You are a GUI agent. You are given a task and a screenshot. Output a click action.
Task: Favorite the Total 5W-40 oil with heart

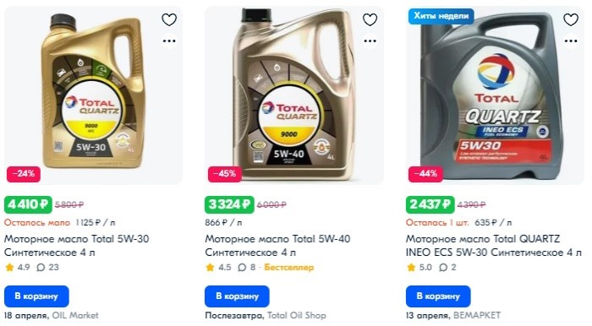pyautogui.click(x=370, y=19)
